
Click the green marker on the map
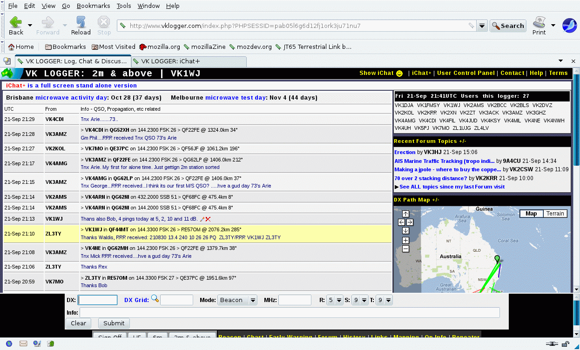[x=497, y=259]
